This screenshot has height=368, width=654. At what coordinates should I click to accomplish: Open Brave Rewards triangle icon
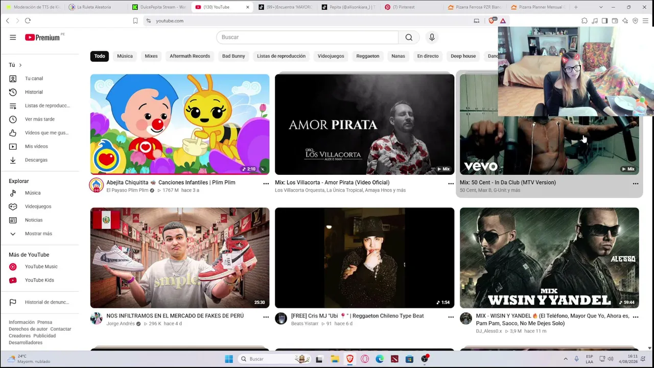503,21
